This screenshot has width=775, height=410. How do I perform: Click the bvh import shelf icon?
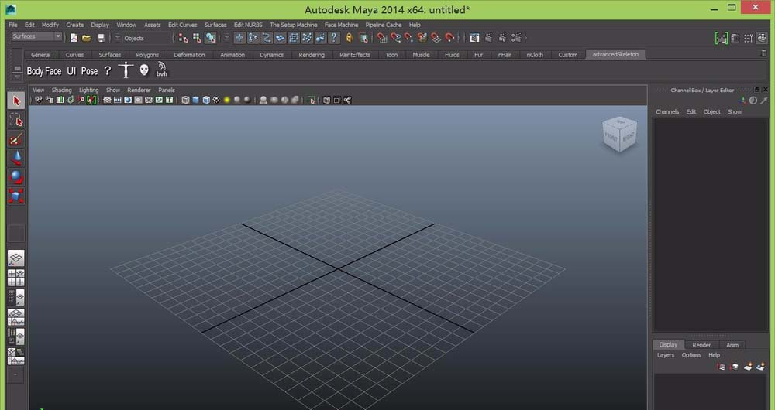click(x=162, y=70)
